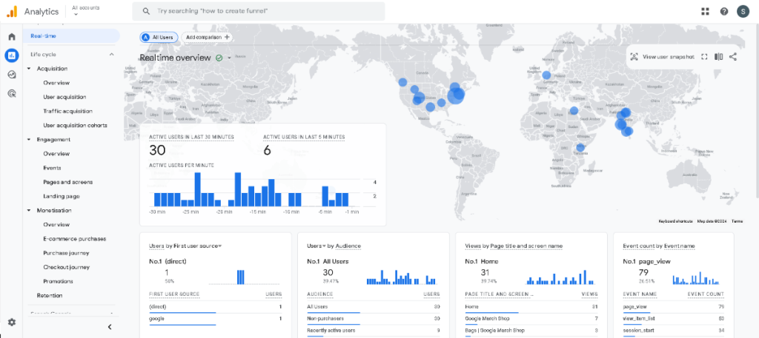
Task: Select E-commerce purchases report
Action: pos(74,239)
